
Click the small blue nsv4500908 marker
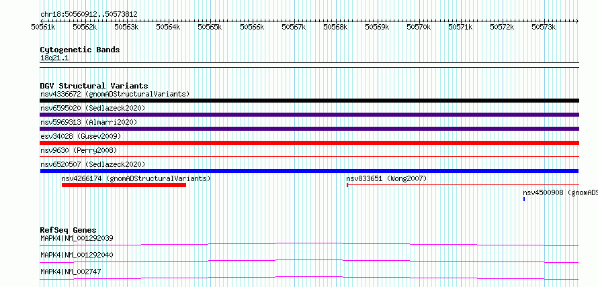524,199
